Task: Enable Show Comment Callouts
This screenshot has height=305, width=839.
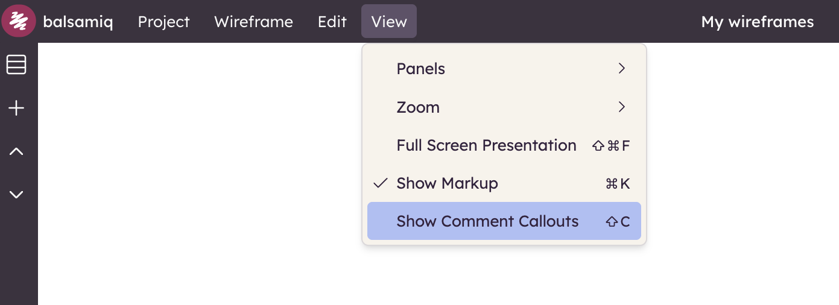Action: click(487, 221)
